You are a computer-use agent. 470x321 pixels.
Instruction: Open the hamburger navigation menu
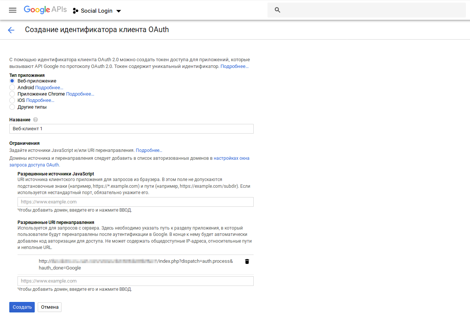13,10
